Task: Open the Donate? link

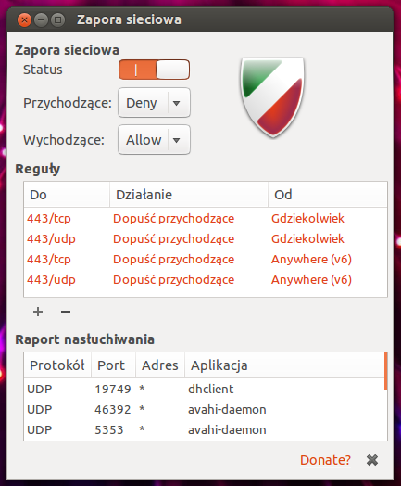Action: point(325,460)
